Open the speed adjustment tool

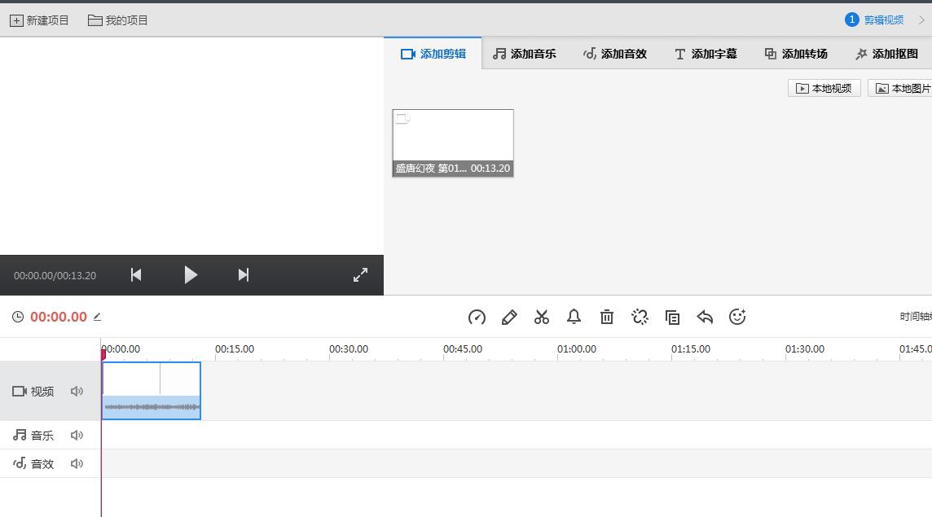click(477, 318)
